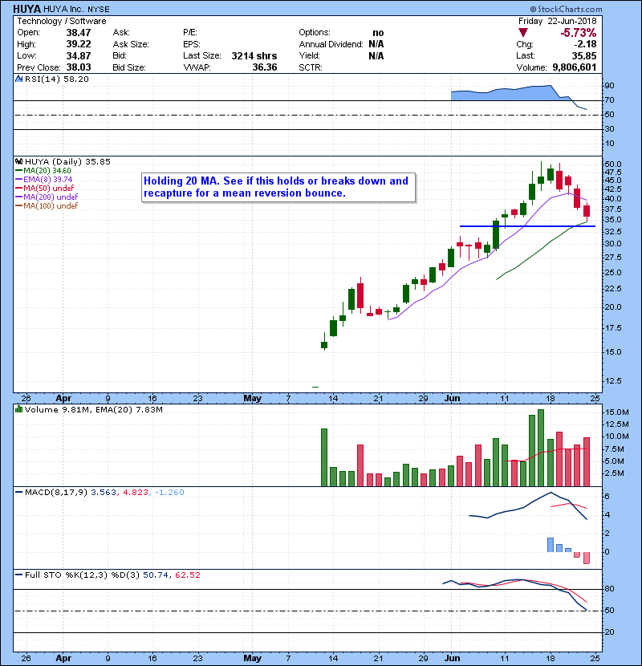
Task: Click the 'May' label on price chart axis
Action: (x=252, y=399)
